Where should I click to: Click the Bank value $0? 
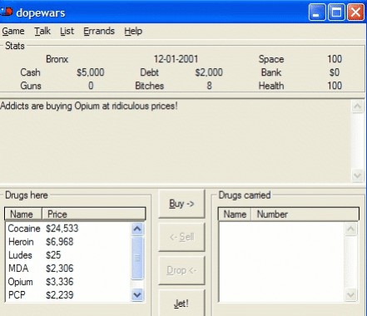[335, 72]
